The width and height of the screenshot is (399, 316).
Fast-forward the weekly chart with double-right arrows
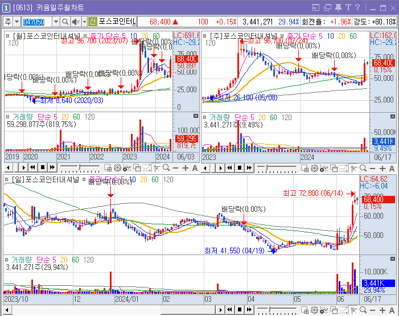(249, 167)
